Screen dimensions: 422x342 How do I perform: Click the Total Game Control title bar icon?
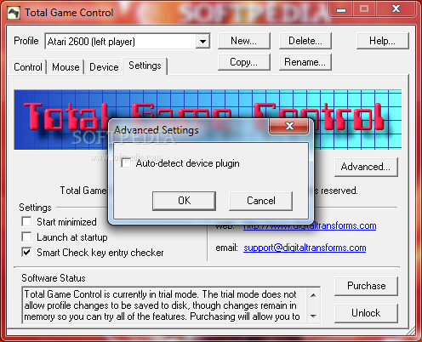click(14, 13)
